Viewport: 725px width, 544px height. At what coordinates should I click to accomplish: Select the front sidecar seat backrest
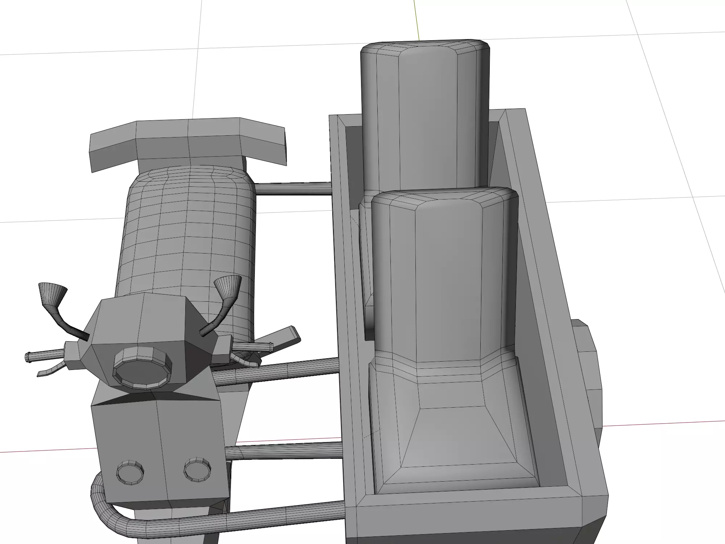click(445, 276)
